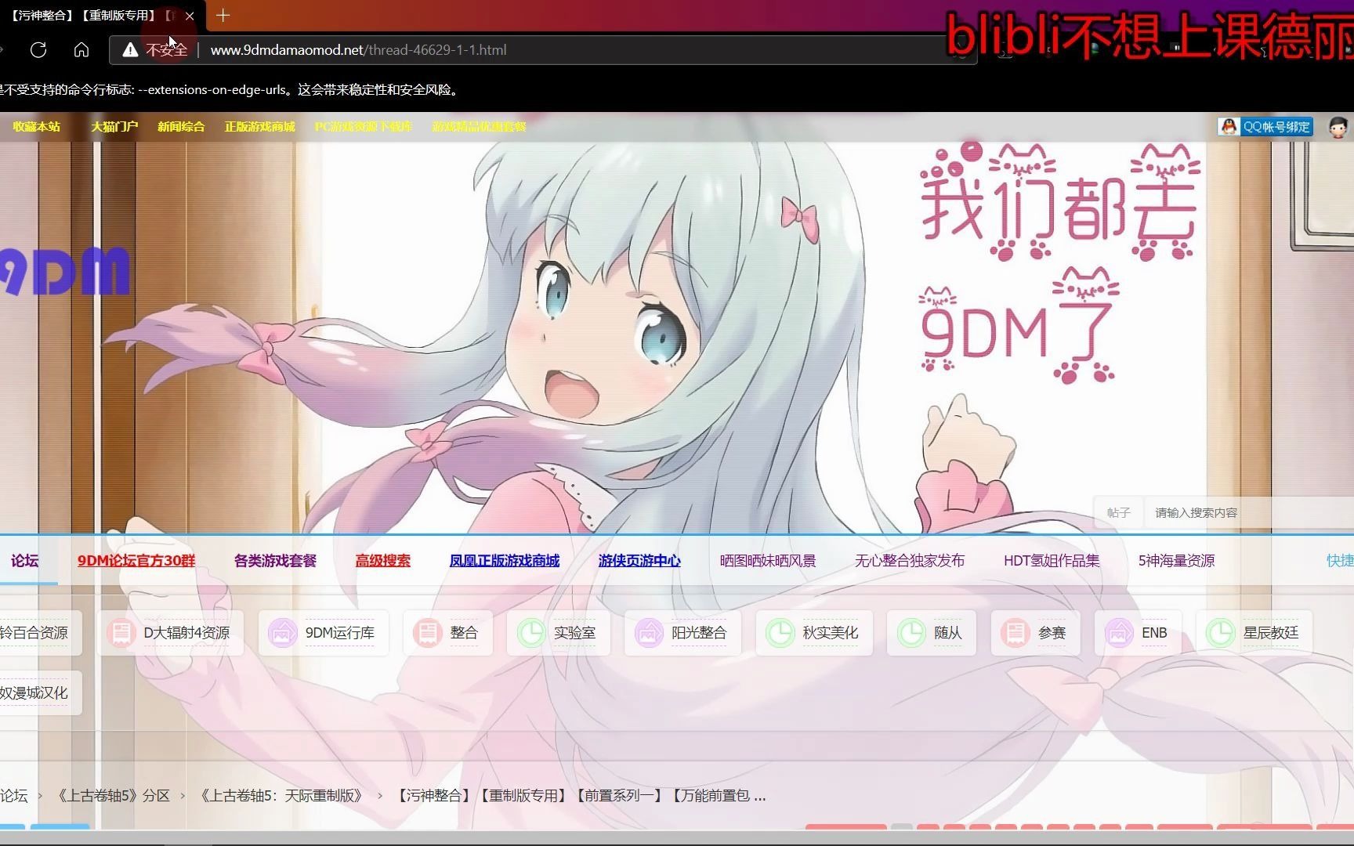Refresh the current page

(38, 49)
